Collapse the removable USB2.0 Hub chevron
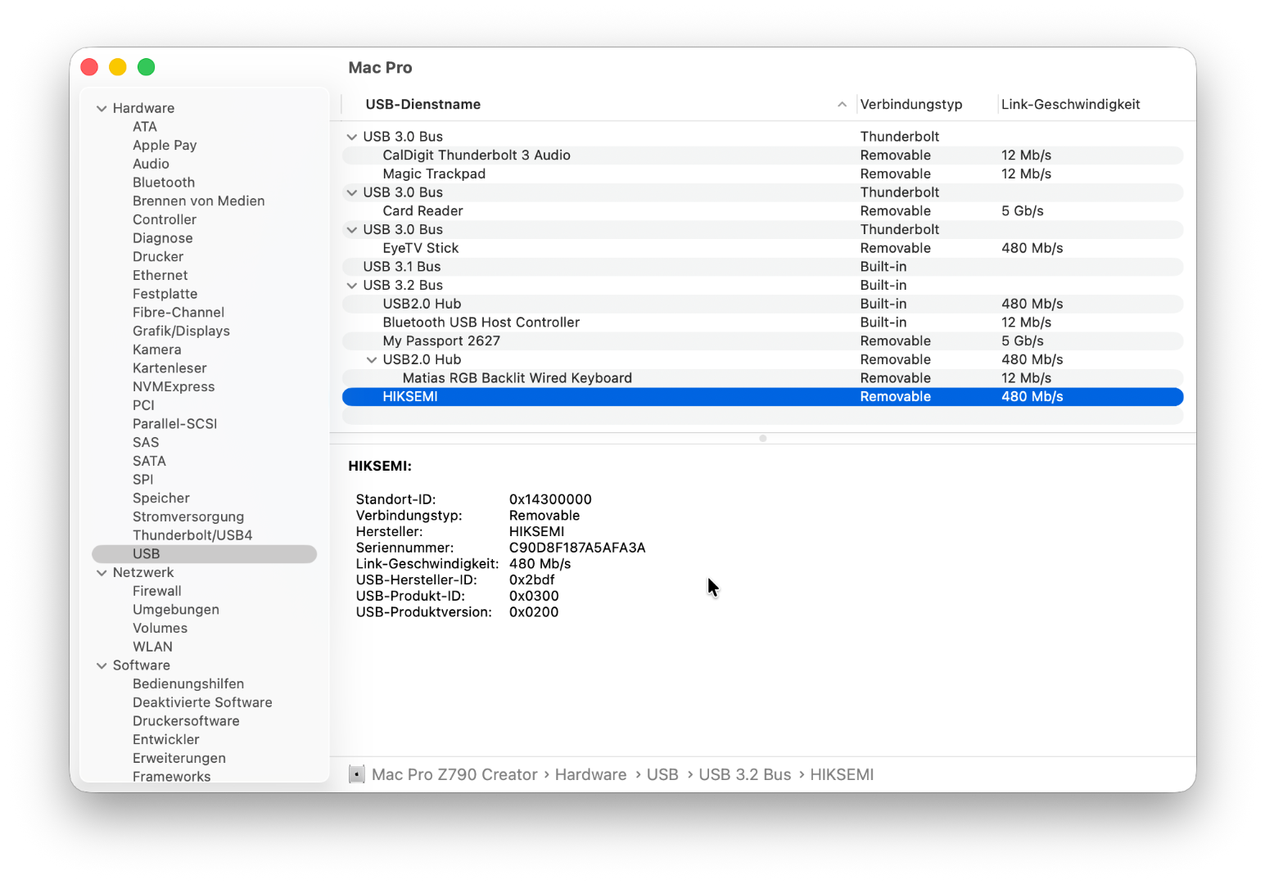Image resolution: width=1265 pixels, height=884 pixels. pos(372,360)
